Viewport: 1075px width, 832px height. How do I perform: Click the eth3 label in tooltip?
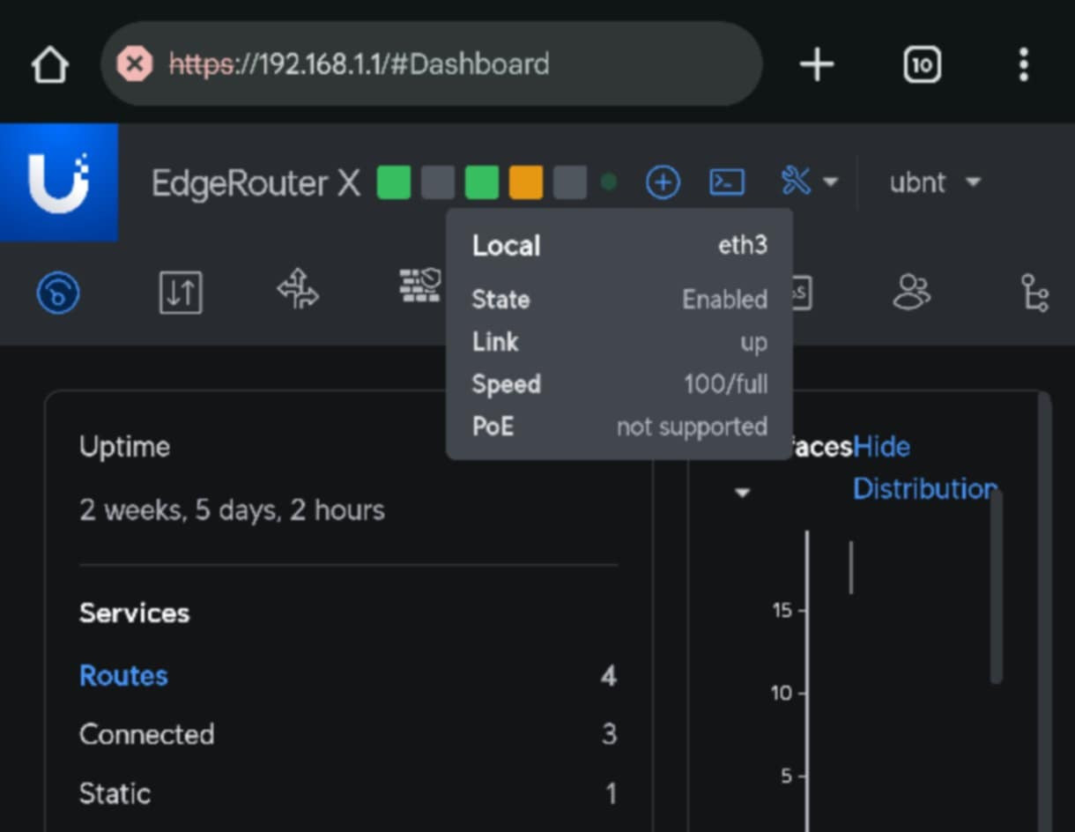[743, 245]
